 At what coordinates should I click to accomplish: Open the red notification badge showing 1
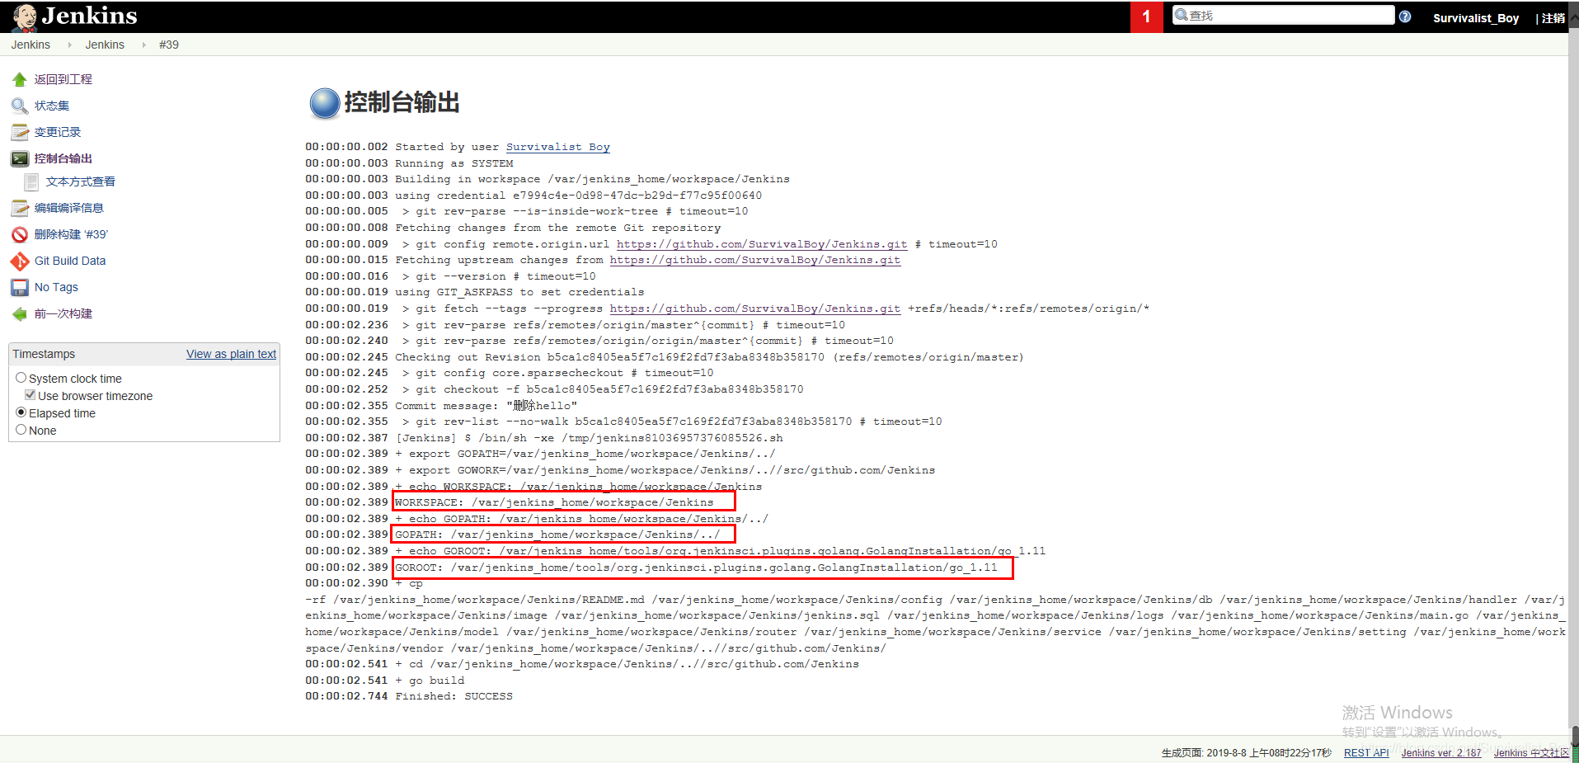click(x=1146, y=16)
